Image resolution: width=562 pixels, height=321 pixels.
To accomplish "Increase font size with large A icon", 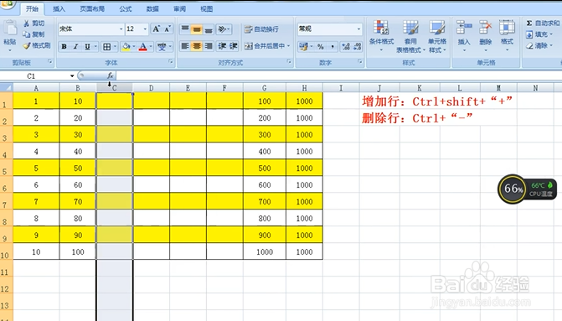I will (156, 29).
